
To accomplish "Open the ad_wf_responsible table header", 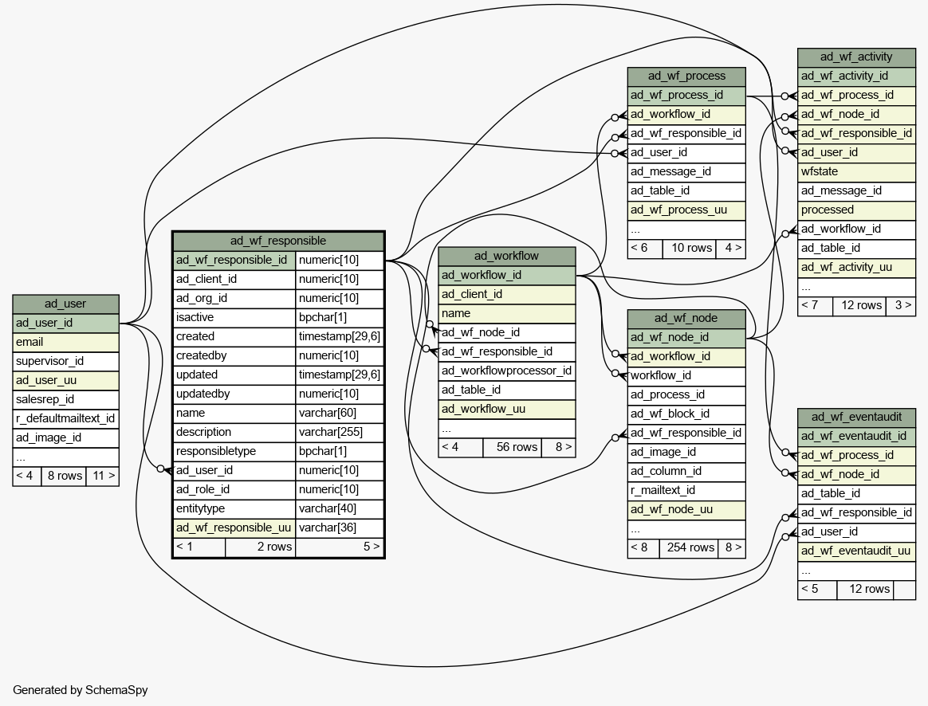I will (278, 241).
